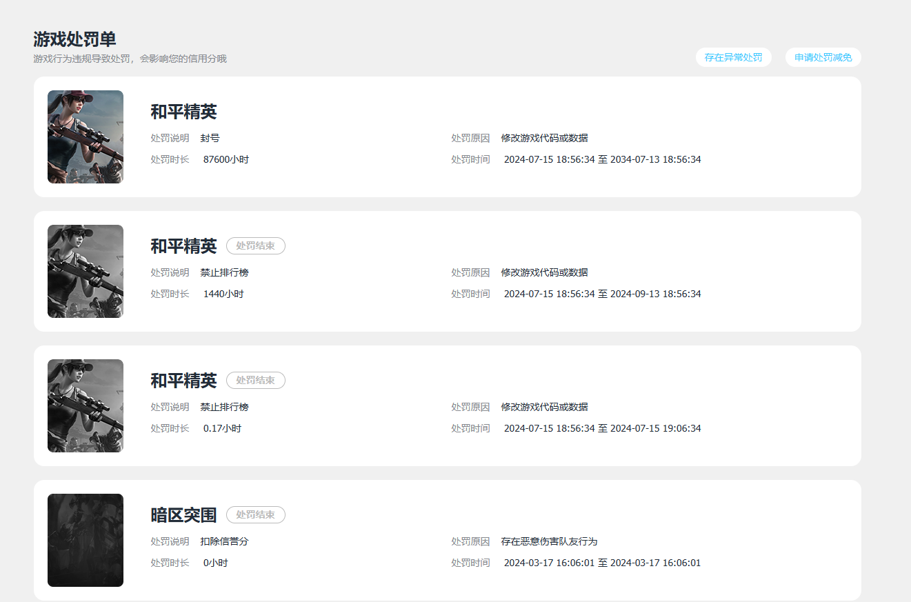Select the time range ending 2024-09-13 18:56:34

603,294
